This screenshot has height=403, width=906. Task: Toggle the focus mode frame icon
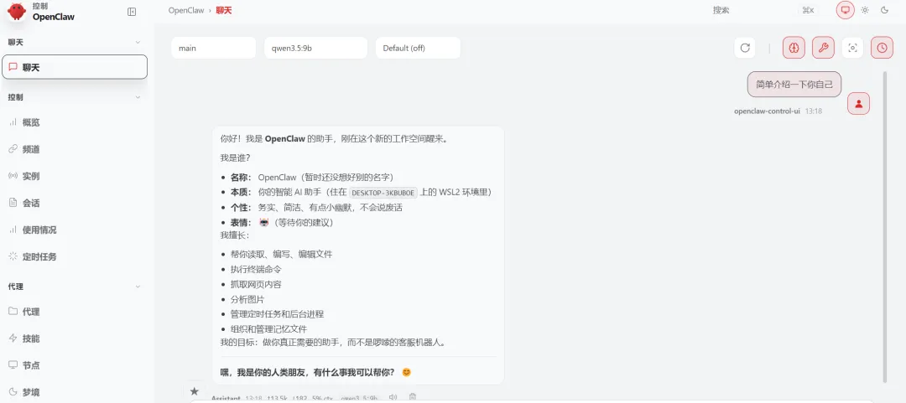coord(852,48)
